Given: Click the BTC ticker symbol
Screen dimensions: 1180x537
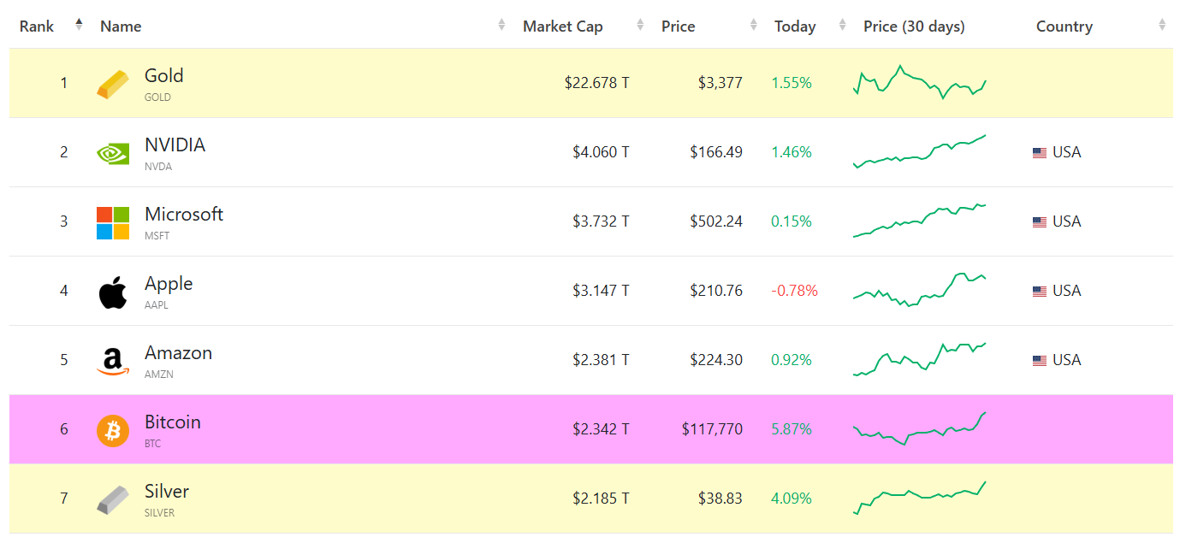Looking at the screenshot, I should 153,444.
